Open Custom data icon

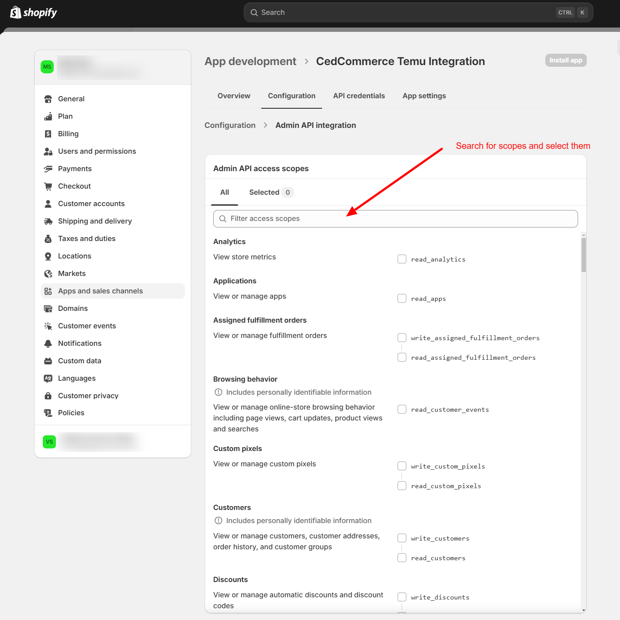click(48, 361)
